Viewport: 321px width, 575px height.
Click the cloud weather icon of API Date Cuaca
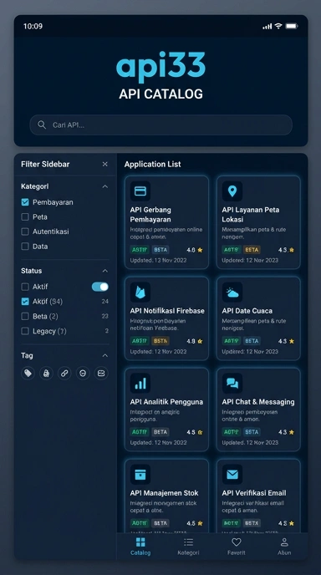pyautogui.click(x=232, y=293)
